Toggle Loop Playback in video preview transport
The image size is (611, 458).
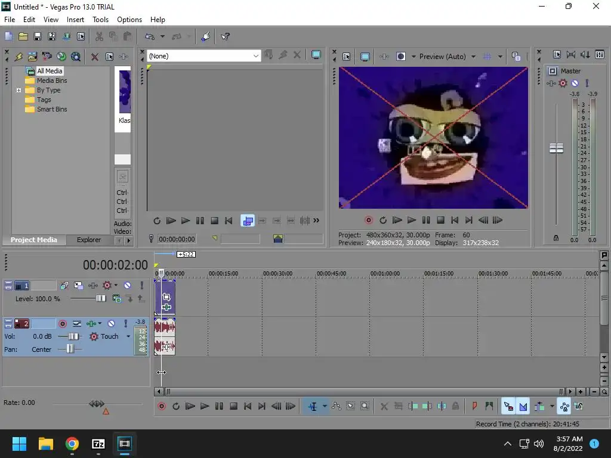(382, 221)
